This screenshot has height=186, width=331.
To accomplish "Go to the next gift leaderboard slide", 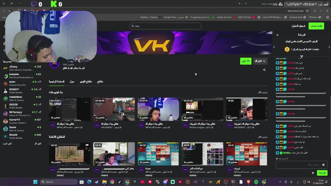I will pos(329,47).
